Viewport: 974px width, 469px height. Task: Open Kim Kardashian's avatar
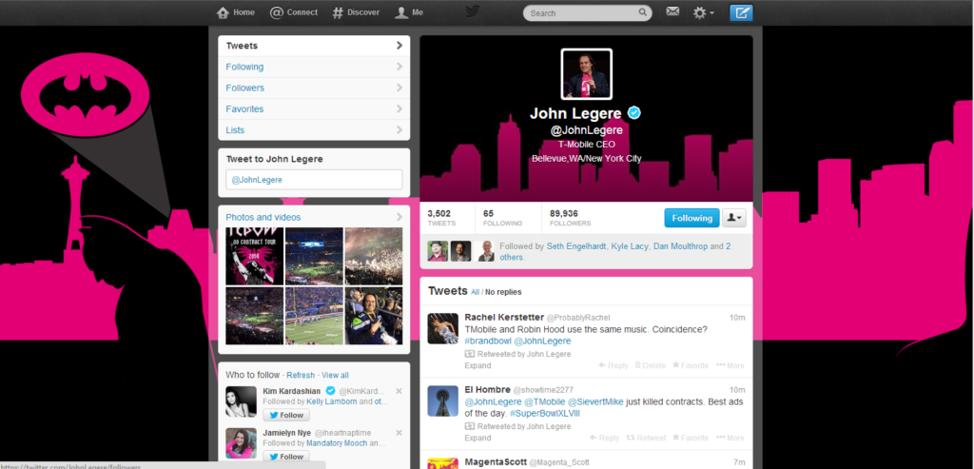click(x=241, y=401)
